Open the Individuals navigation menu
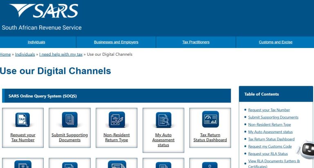Screen dimensions: 314x168 coord(36,42)
